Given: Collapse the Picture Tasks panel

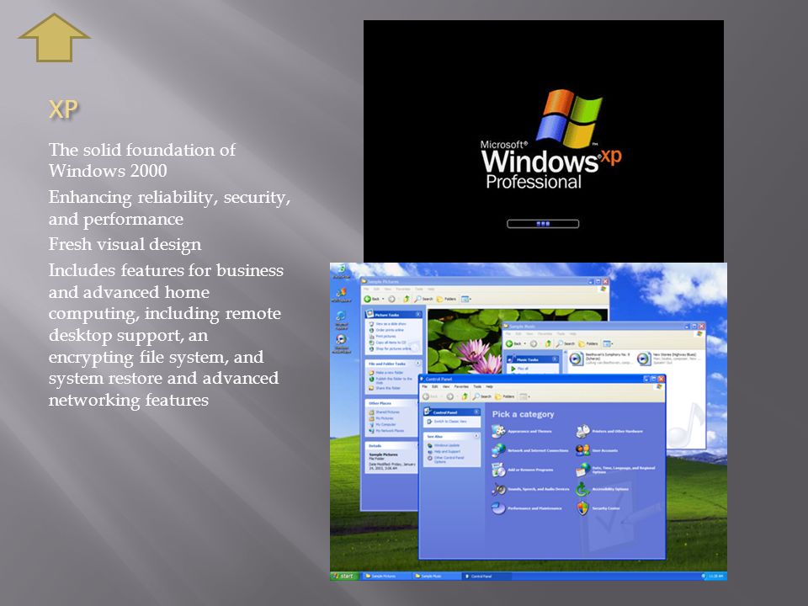Looking at the screenshot, I should coord(418,314).
